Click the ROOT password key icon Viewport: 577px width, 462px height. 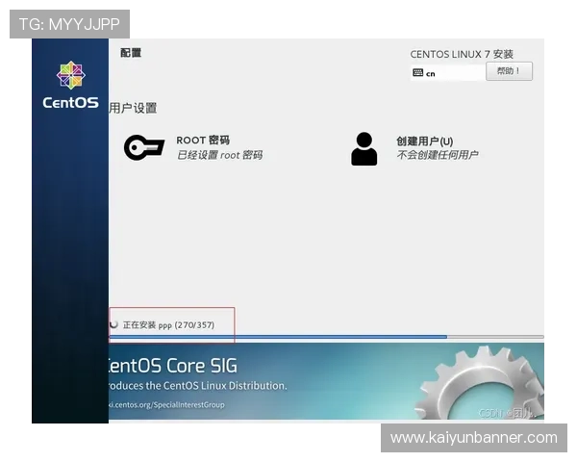point(144,147)
